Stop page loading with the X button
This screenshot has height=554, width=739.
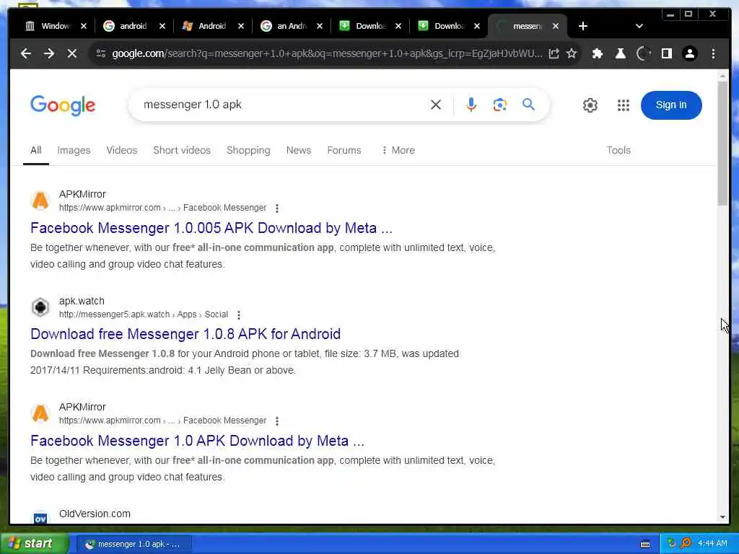point(72,53)
